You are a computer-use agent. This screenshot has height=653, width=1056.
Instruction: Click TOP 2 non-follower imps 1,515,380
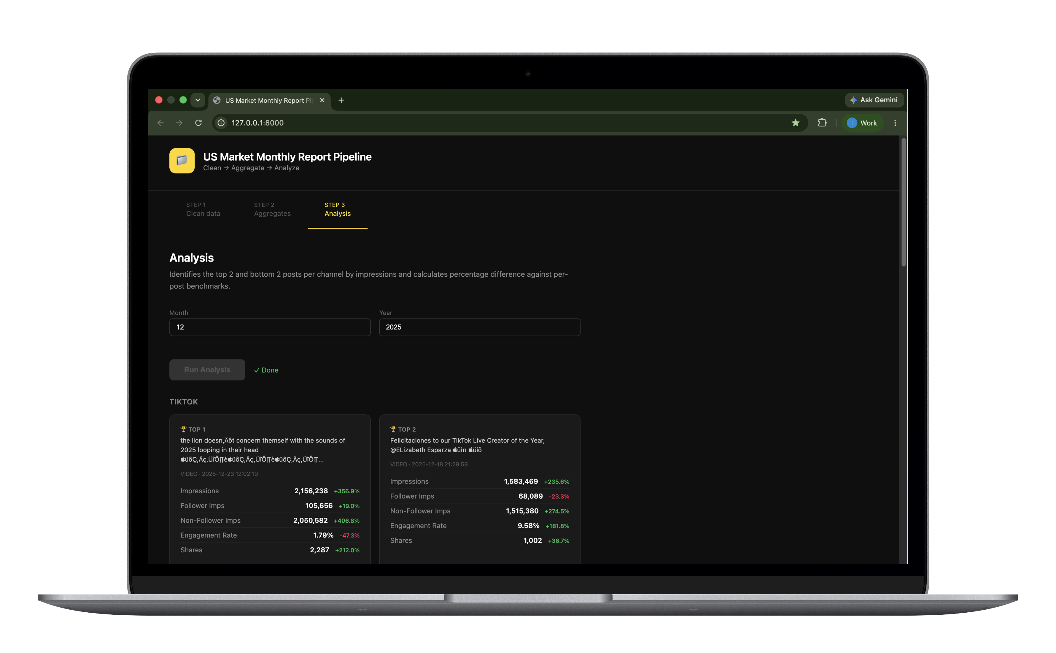(522, 511)
